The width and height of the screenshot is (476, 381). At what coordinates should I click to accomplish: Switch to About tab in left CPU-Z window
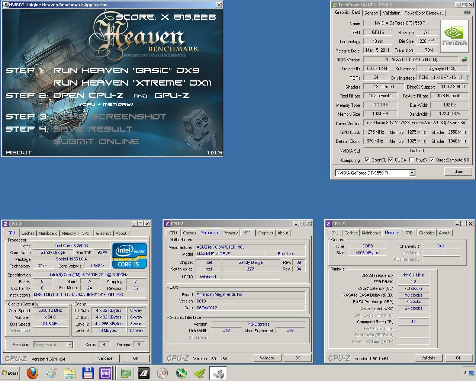coord(121,233)
